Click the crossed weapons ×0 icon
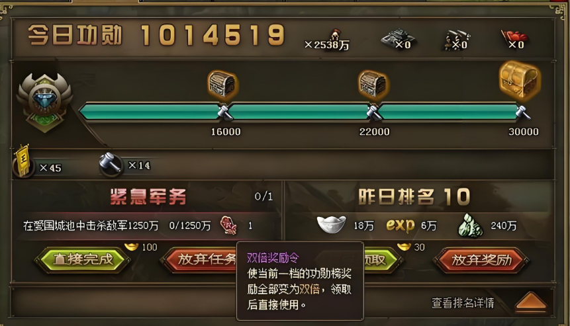The height and width of the screenshot is (326, 570). [455, 40]
